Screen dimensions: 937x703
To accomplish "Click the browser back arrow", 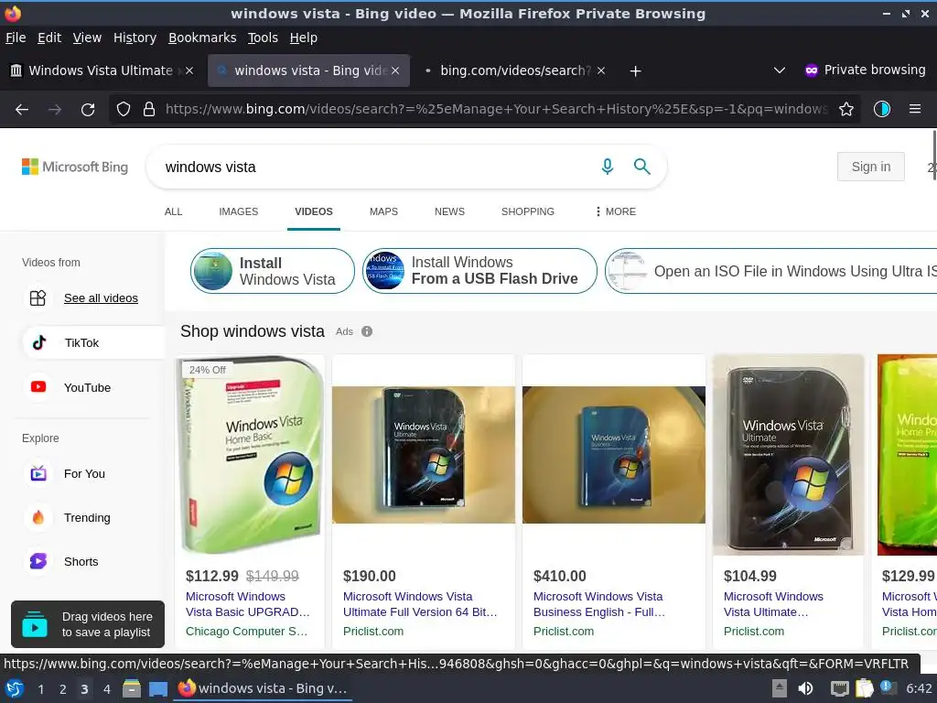I will pos(22,110).
